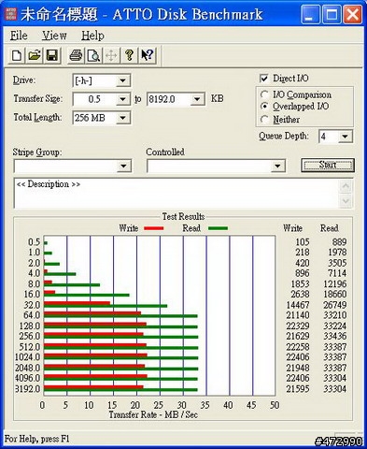Click the 64.0 transfer size row label
The image size is (367, 449).
32,315
